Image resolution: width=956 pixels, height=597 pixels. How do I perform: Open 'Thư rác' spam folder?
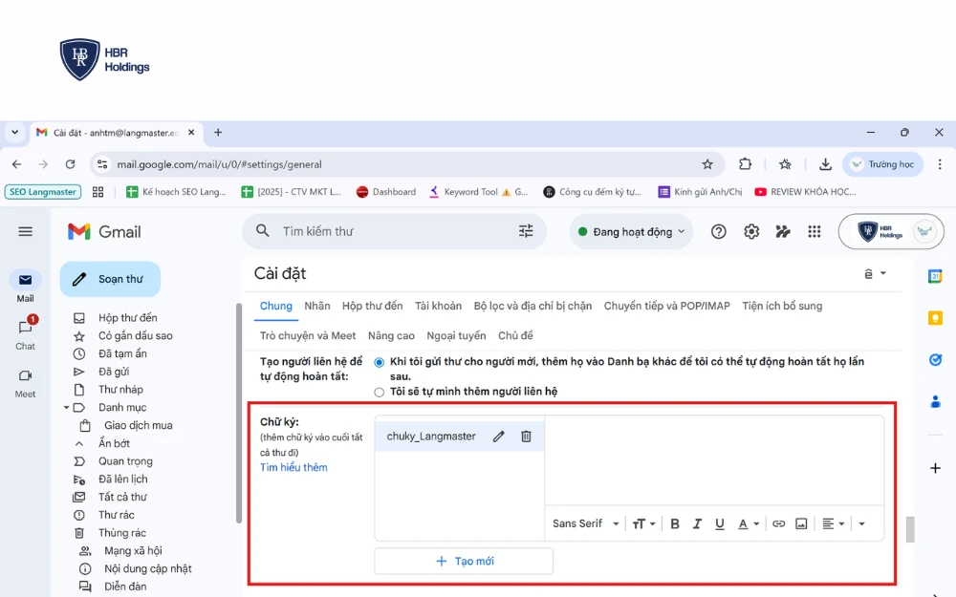pos(117,515)
